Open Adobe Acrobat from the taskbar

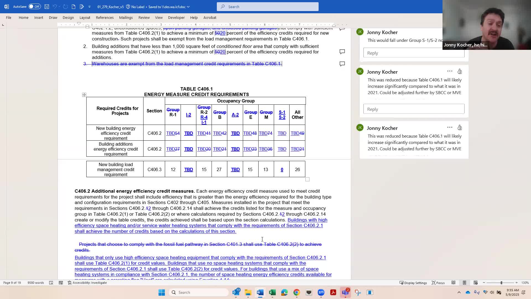(x=333, y=292)
